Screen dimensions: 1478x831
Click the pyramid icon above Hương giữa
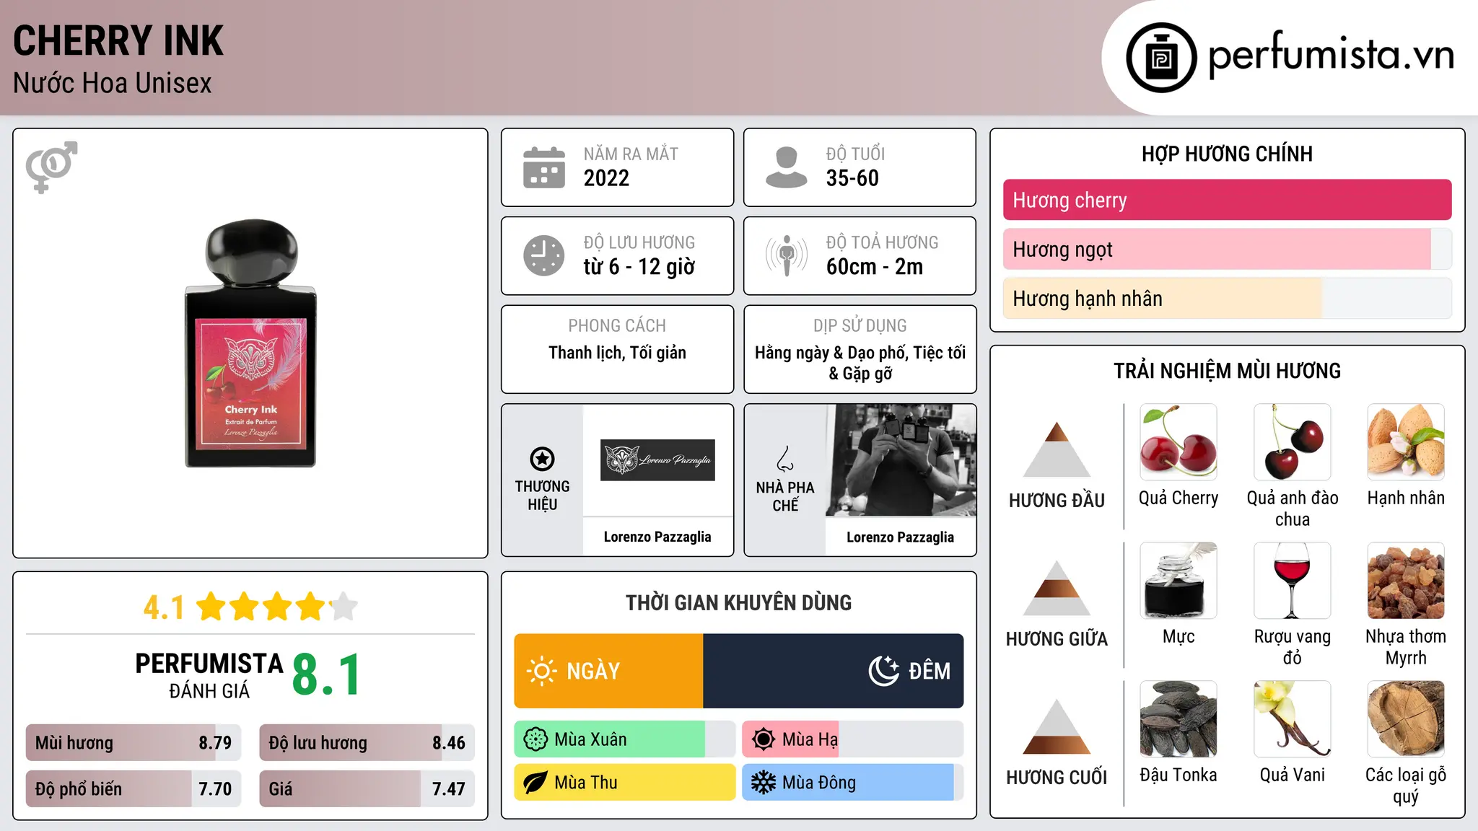point(1057,588)
